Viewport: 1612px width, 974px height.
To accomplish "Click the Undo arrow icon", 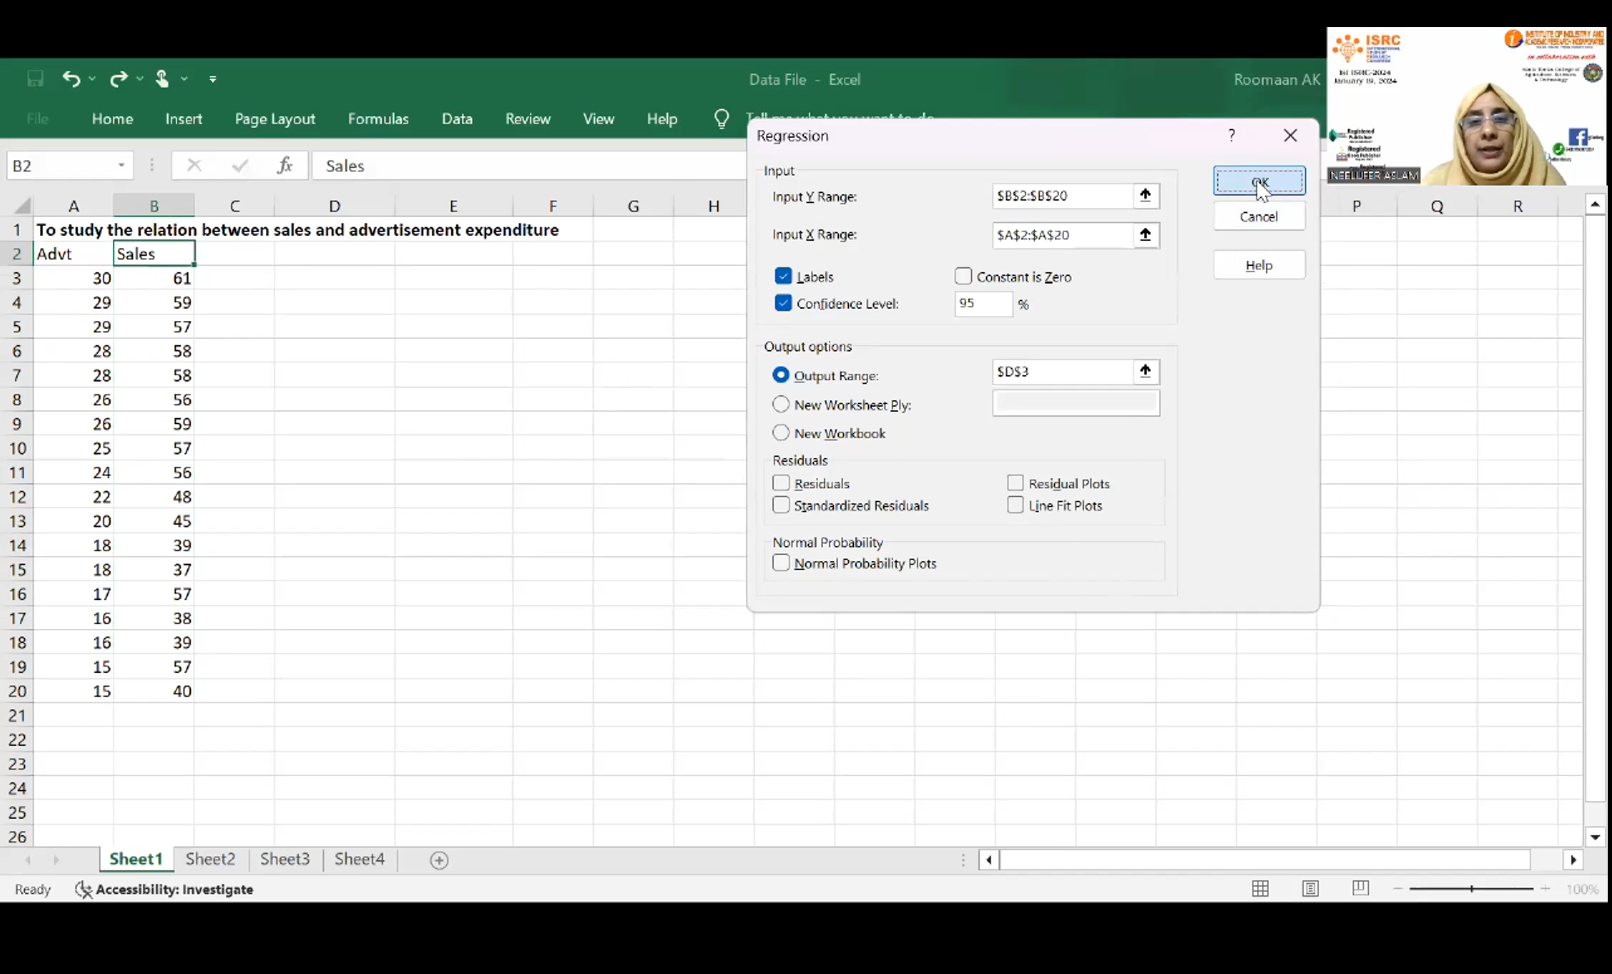I will (70, 79).
